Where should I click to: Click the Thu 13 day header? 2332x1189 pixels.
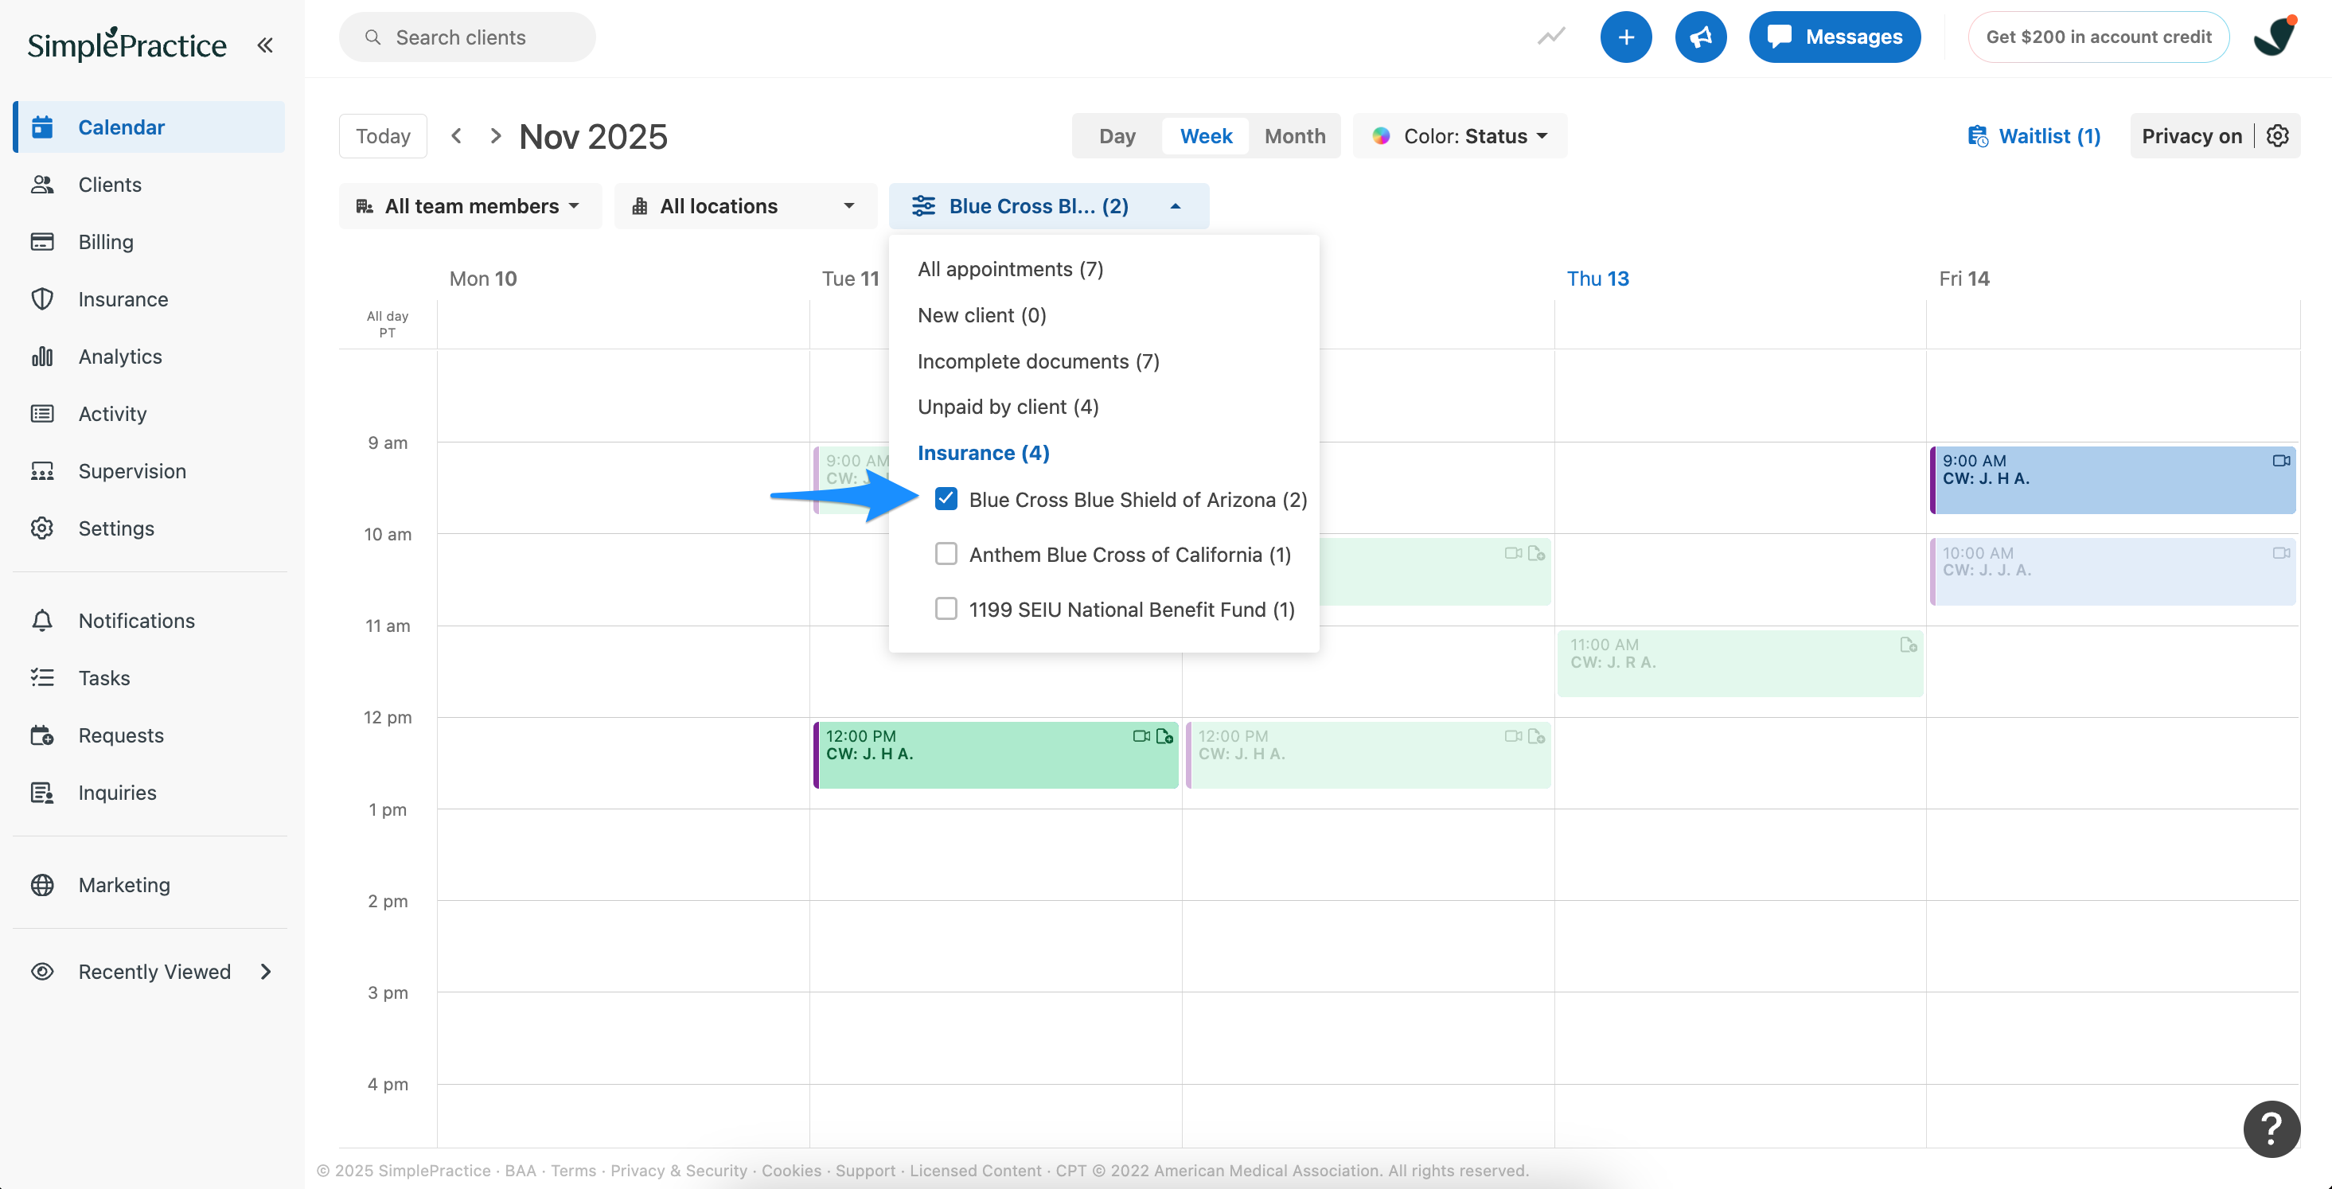(1598, 278)
